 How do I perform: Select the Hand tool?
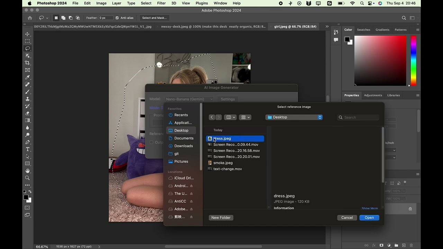pos(27,171)
